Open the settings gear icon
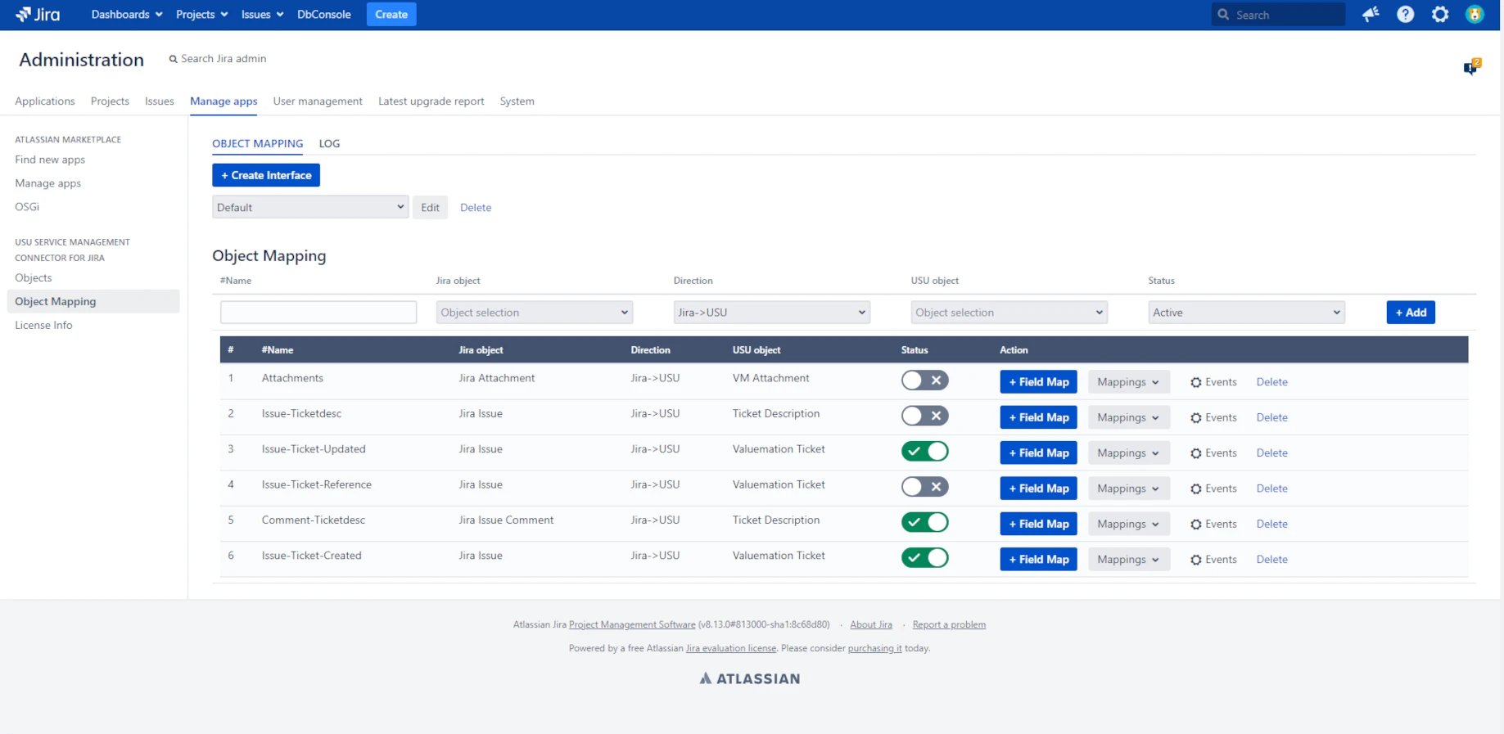Viewport: 1504px width, 734px height. pyautogui.click(x=1440, y=14)
